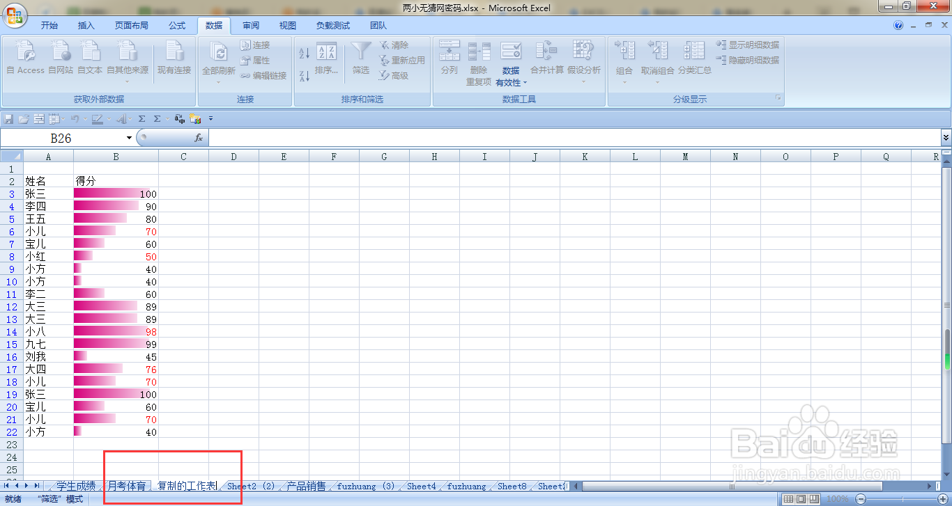This screenshot has width=952, height=506.
Task: Switch to 月考体育 sheet tab
Action: pos(127,486)
